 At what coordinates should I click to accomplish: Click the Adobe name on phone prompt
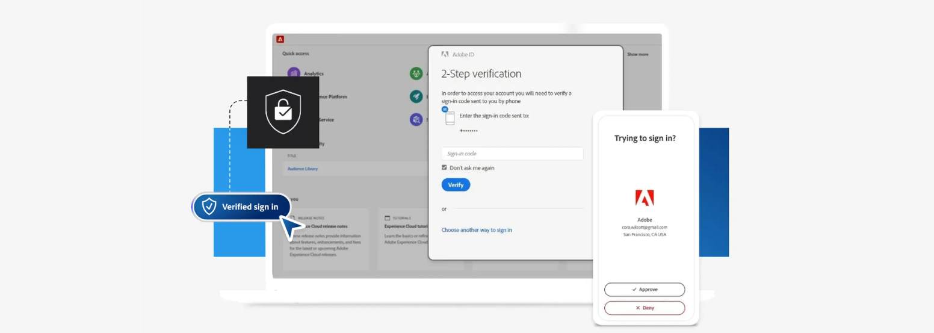pos(645,220)
